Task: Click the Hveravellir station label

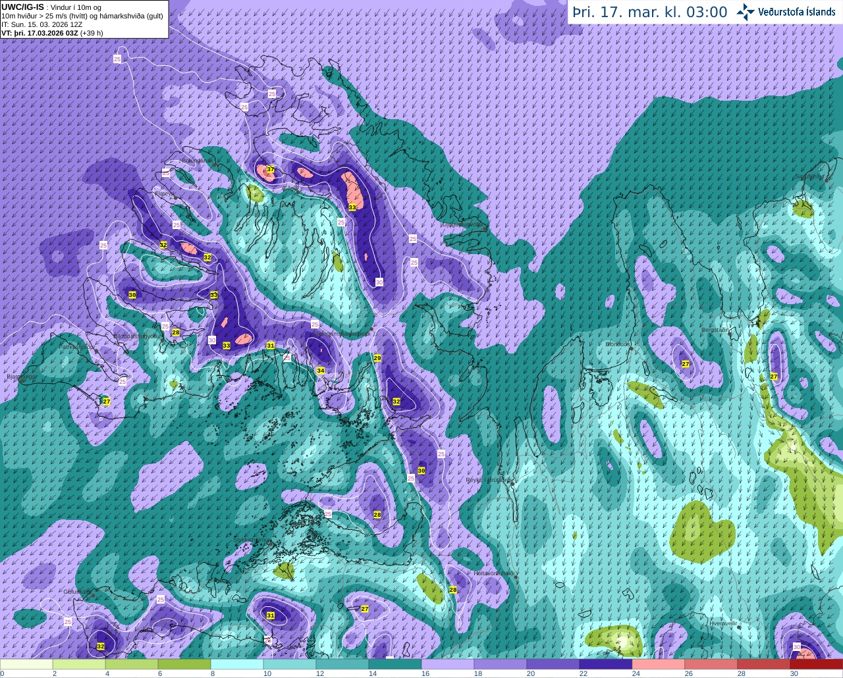Action: pos(723,623)
